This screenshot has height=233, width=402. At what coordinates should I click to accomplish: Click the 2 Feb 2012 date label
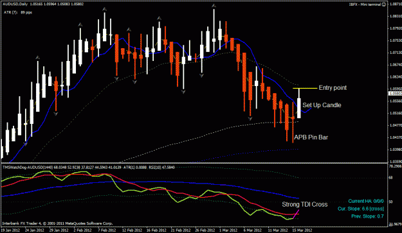tap(82, 230)
